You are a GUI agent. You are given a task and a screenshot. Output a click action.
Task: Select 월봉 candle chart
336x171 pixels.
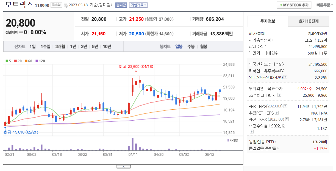pos(204,47)
